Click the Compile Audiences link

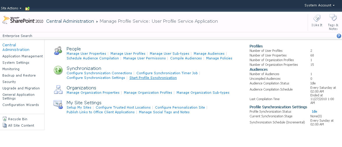tap(186, 58)
